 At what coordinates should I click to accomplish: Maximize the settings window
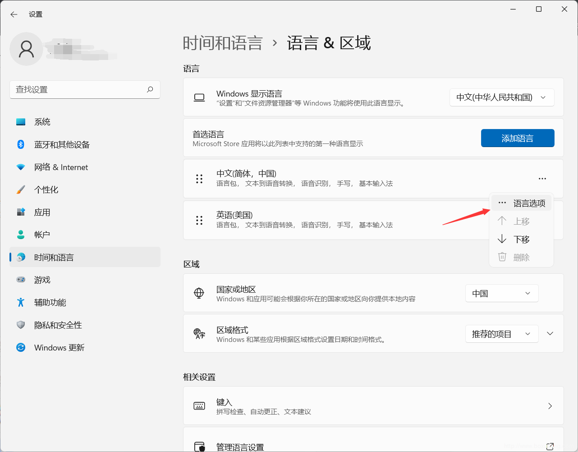pos(539,9)
